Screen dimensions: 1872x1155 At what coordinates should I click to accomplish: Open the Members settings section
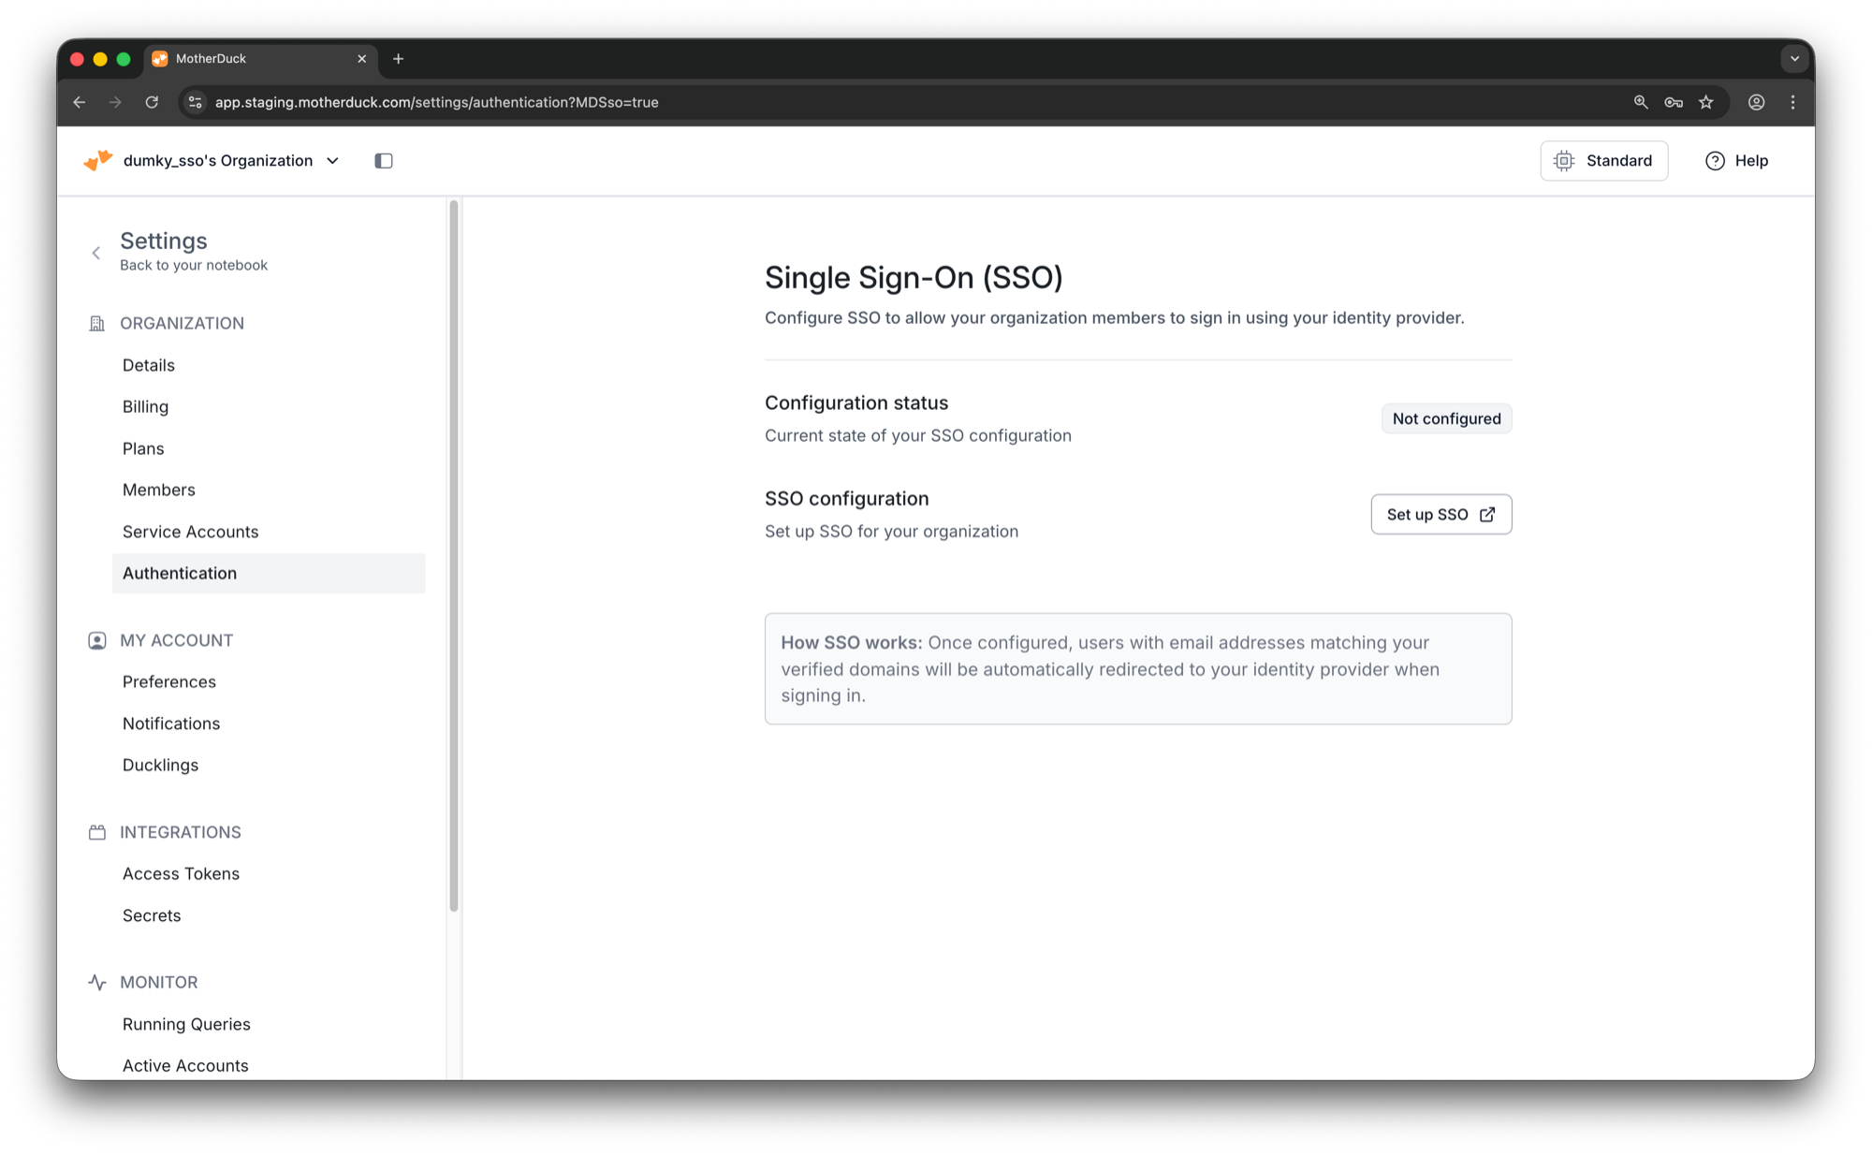(159, 490)
